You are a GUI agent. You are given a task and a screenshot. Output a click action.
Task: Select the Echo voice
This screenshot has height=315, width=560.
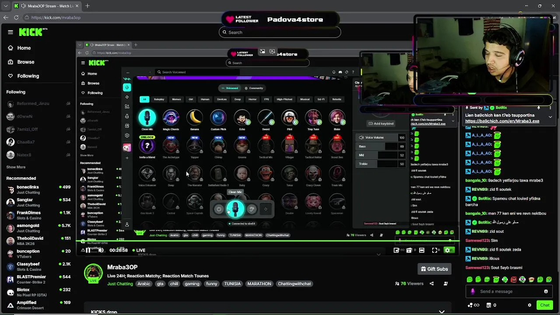click(242, 118)
